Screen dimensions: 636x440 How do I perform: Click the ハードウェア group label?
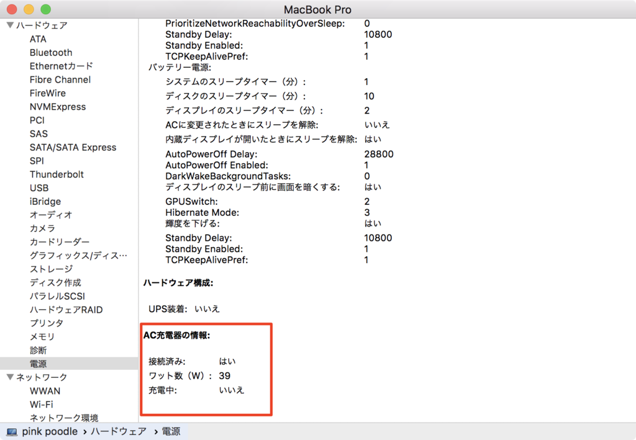pos(42,25)
